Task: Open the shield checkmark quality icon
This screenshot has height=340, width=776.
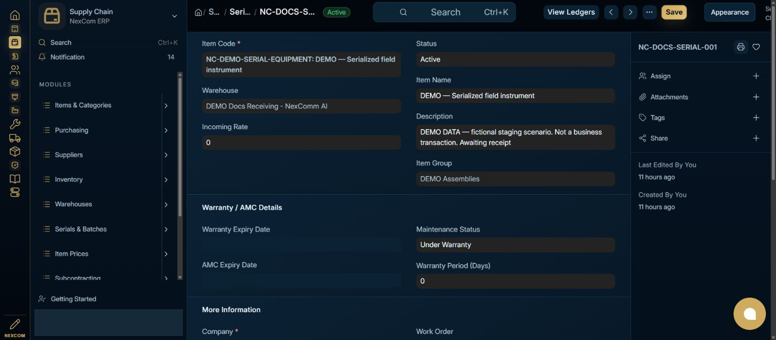Action: pyautogui.click(x=15, y=165)
